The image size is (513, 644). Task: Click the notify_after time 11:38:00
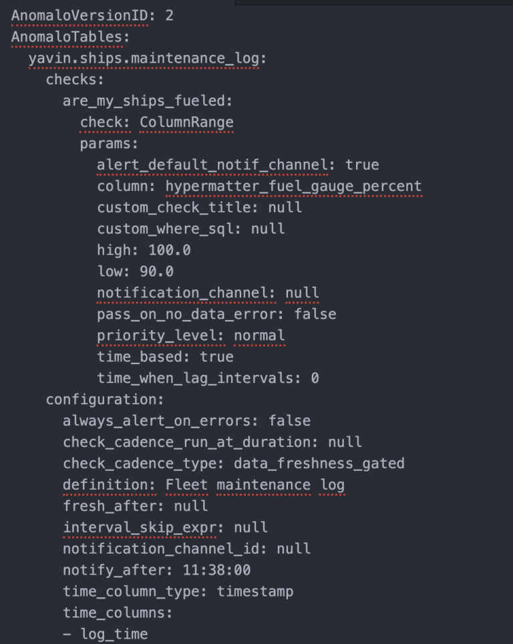[x=216, y=571]
